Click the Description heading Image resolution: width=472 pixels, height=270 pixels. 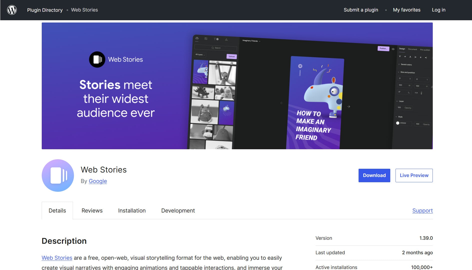click(x=64, y=241)
